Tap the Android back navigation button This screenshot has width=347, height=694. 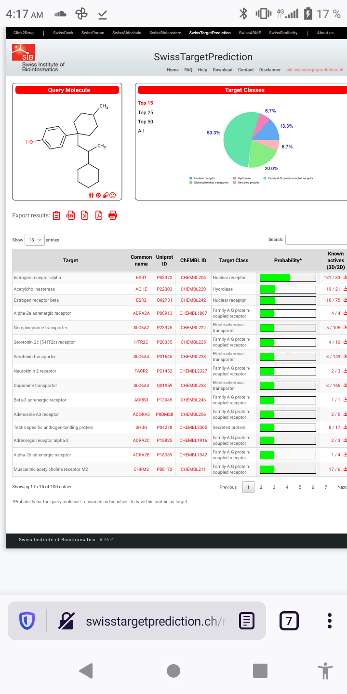click(x=86, y=670)
